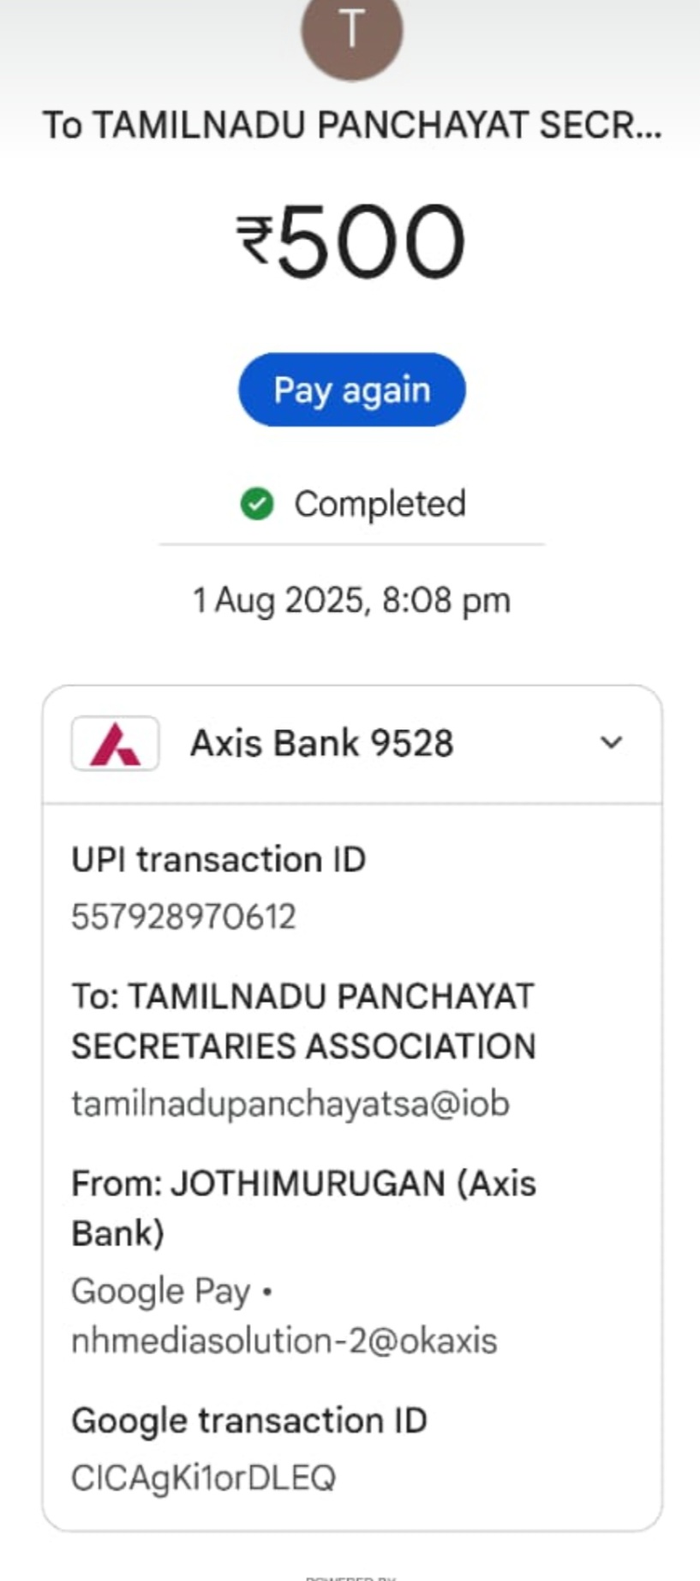This screenshot has height=1581, width=700.
Task: Select the Google transaction code CICAgKi1orDLEQ
Action: (x=203, y=1477)
